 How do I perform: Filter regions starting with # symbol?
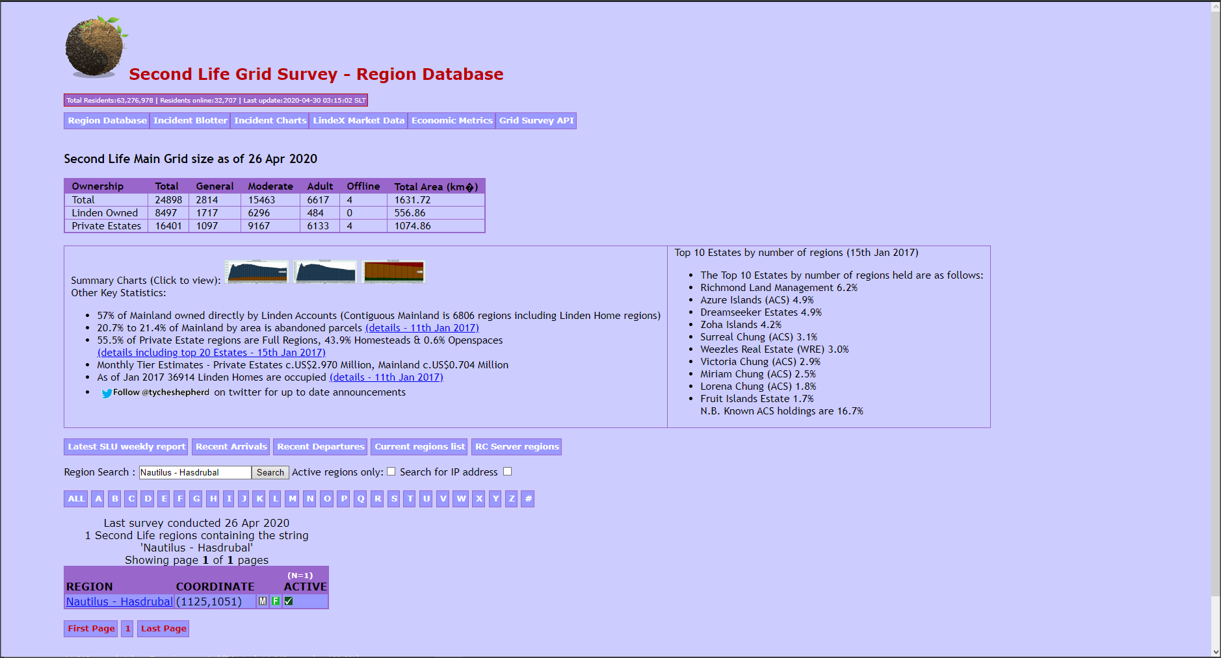[528, 499]
